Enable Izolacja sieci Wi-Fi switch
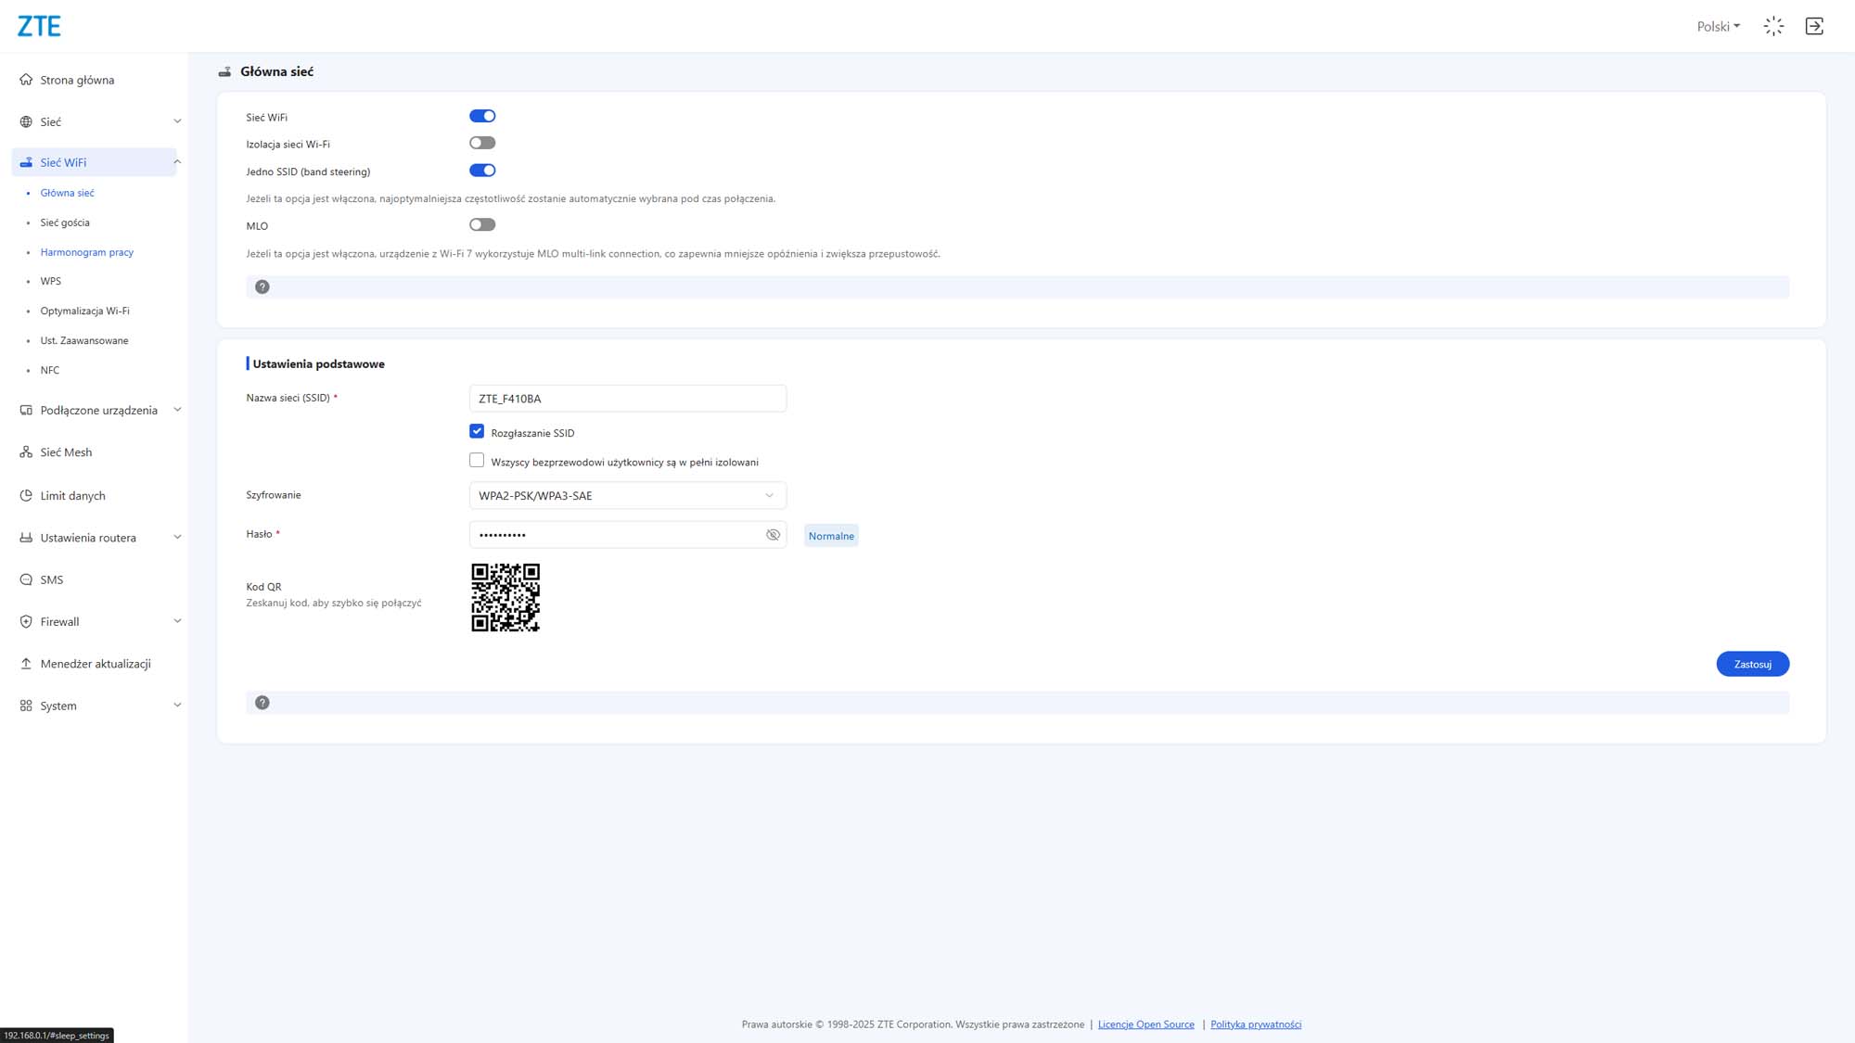Viewport: 1855px width, 1043px height. (482, 143)
